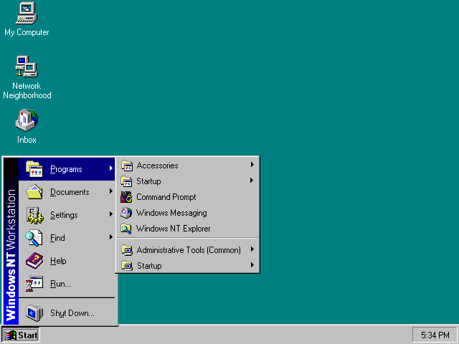This screenshot has width=459, height=344.
Task: Expand the bottom Startup submenu arrow
Action: (252, 265)
